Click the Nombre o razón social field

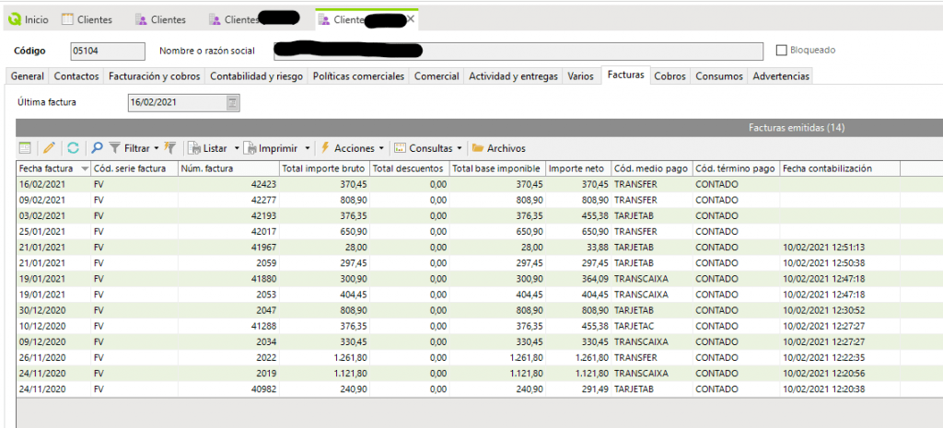click(518, 52)
